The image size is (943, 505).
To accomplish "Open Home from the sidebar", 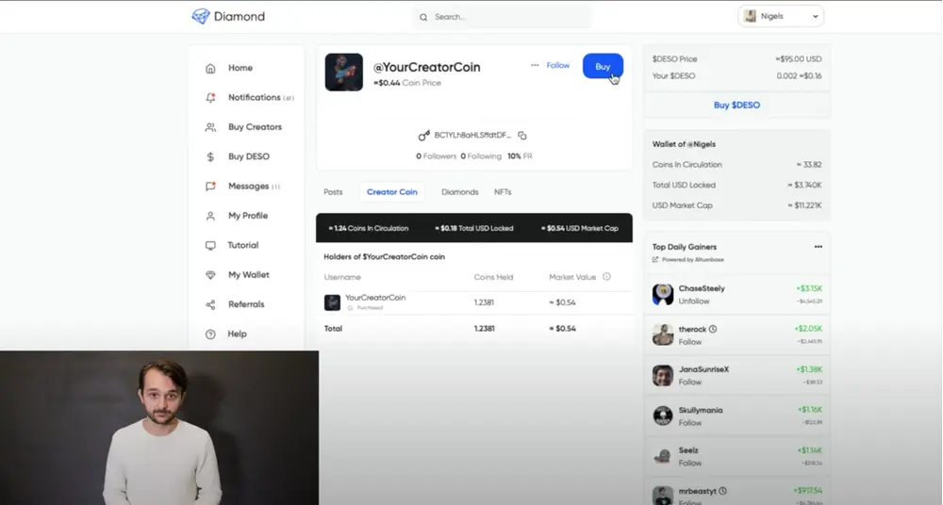I will point(240,68).
